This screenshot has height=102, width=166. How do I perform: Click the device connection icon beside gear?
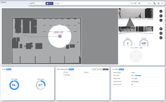click(155, 3)
